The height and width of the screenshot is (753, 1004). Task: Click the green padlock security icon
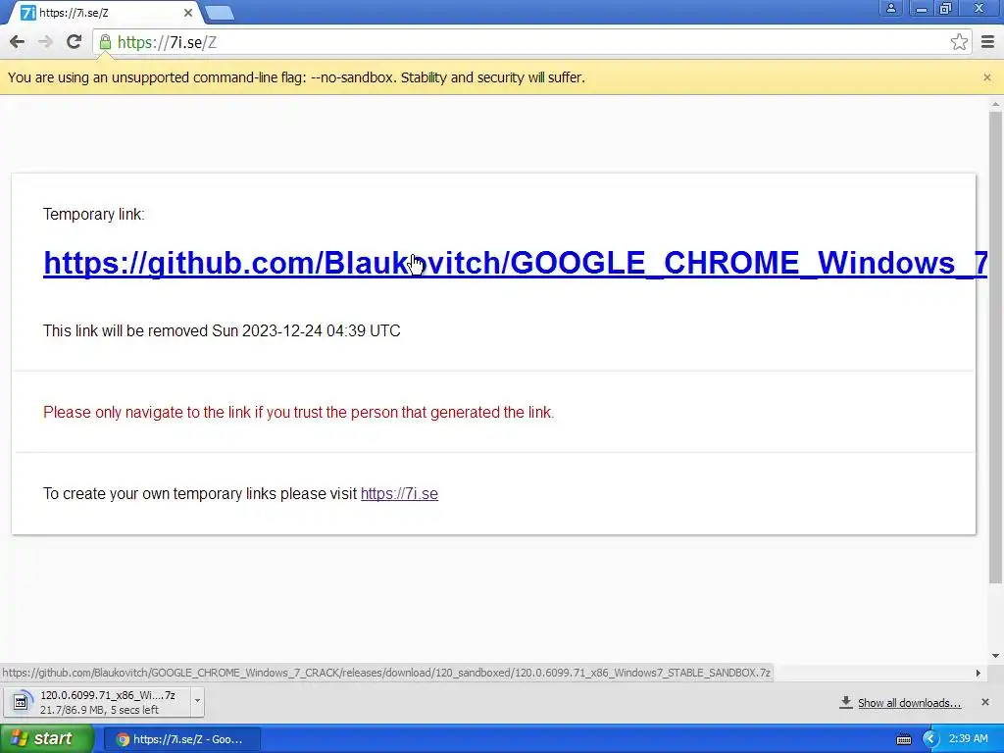tap(105, 42)
